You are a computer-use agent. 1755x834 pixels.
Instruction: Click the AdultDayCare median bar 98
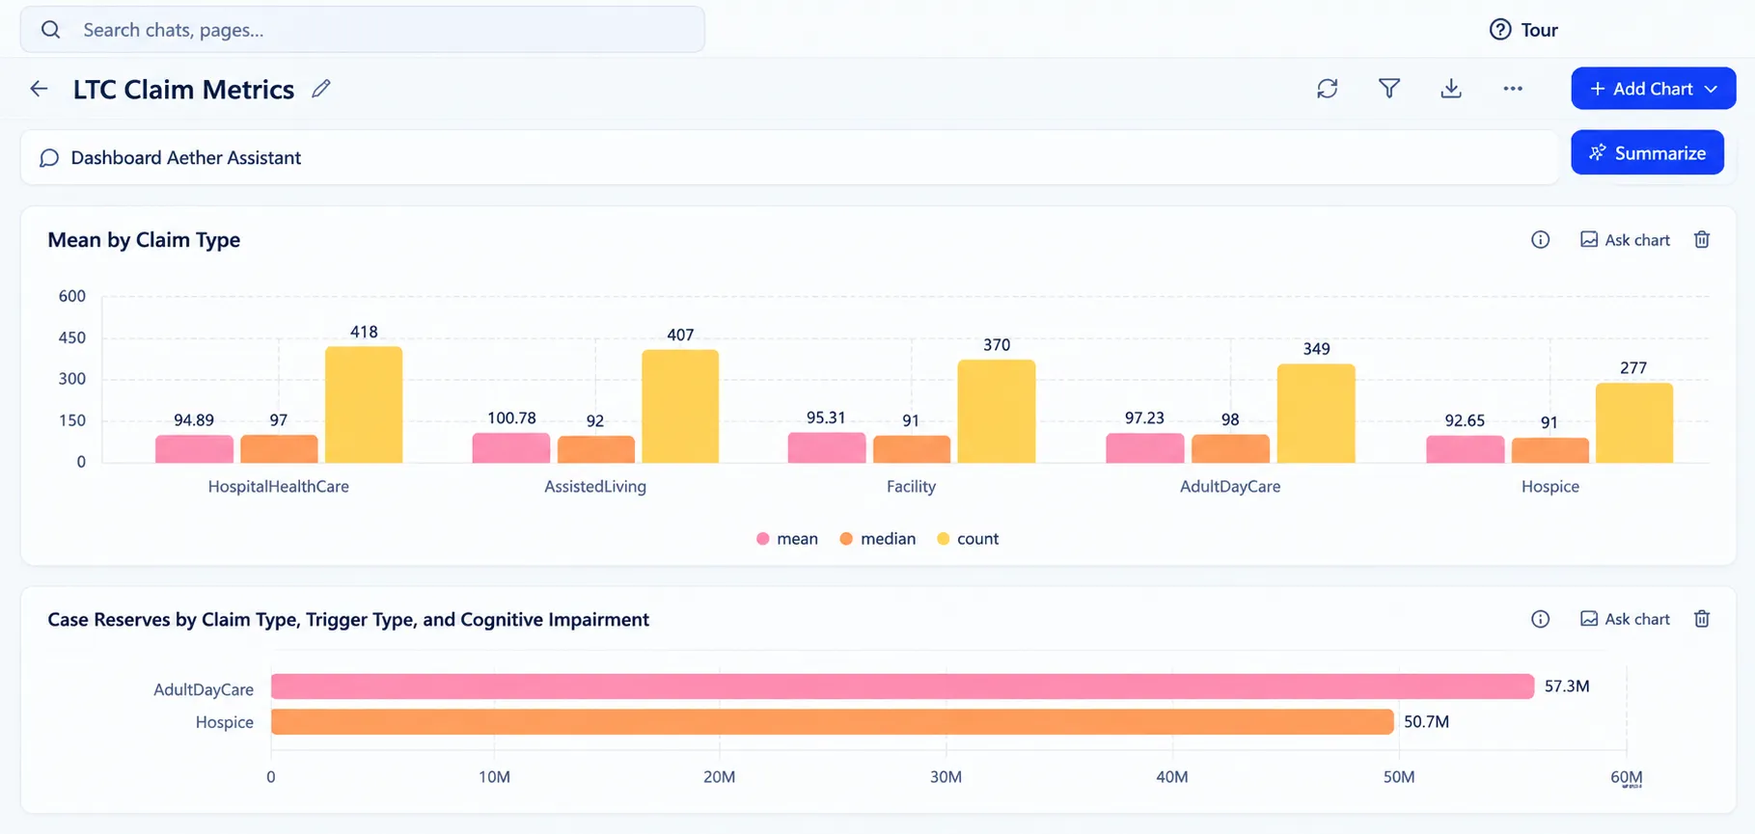(1230, 449)
